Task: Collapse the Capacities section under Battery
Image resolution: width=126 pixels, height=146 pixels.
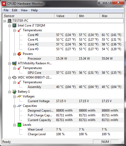Action: pos(14,106)
